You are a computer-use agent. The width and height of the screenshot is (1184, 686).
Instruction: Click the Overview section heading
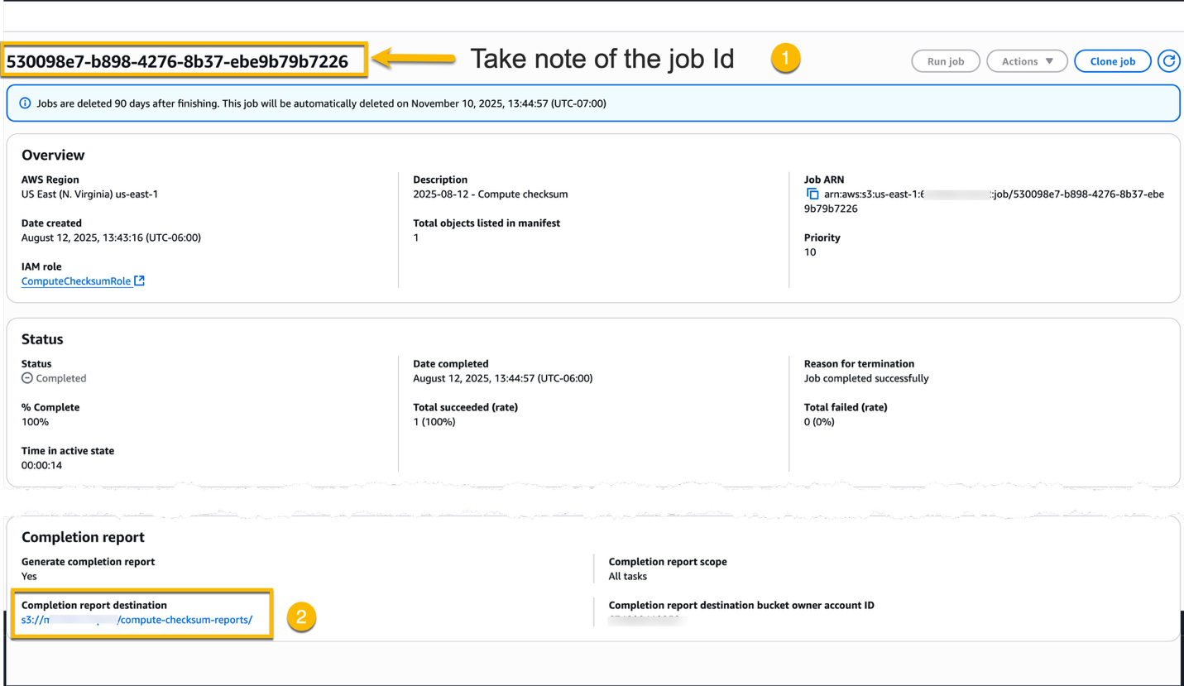53,155
